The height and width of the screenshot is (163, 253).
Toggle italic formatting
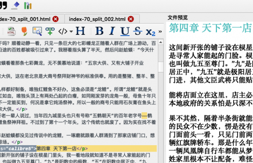point(112,31)
